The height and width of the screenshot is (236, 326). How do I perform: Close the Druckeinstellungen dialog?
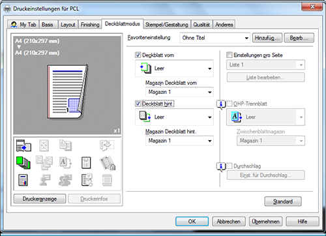click(x=312, y=7)
